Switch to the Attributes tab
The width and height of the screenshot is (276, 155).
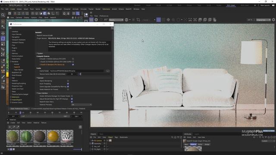(188, 134)
